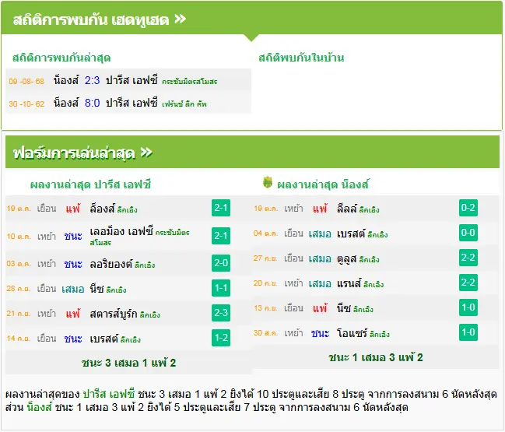Click the กระชับมิตรสโมสร label in the 2:3 row
Image resolution: width=505 pixels, height=432 pixels.
click(189, 82)
